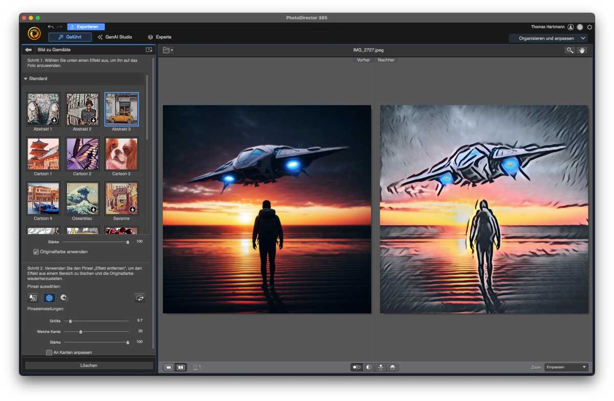Switch to the Geführt tab

70,37
